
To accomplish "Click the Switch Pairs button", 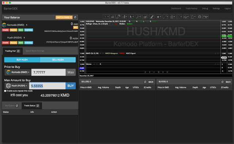I will pyautogui.click(x=64, y=17).
